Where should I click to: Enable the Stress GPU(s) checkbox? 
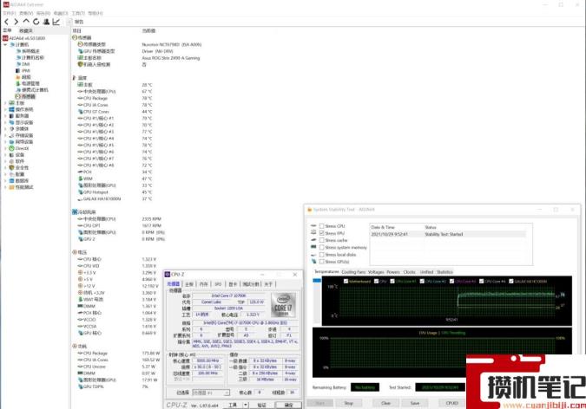click(322, 262)
